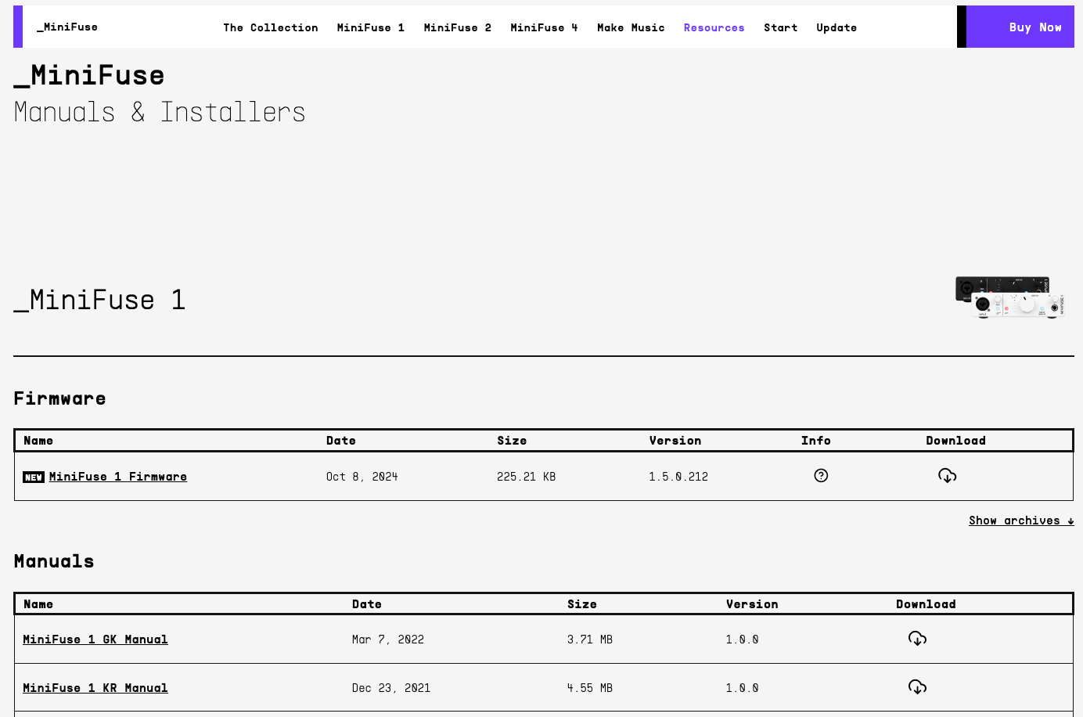Open the Update nav item

(x=836, y=27)
